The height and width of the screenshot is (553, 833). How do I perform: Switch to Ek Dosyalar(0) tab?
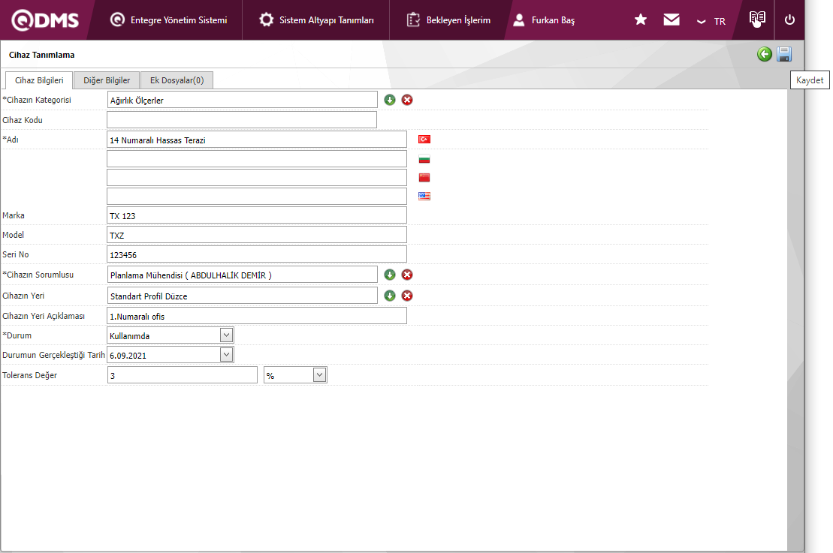click(177, 80)
